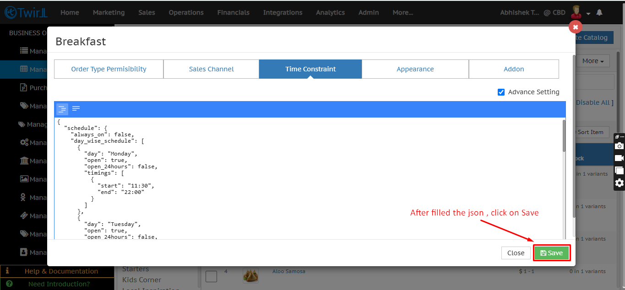This screenshot has width=625, height=290.
Task: Open notifications bell icon
Action: point(599,13)
